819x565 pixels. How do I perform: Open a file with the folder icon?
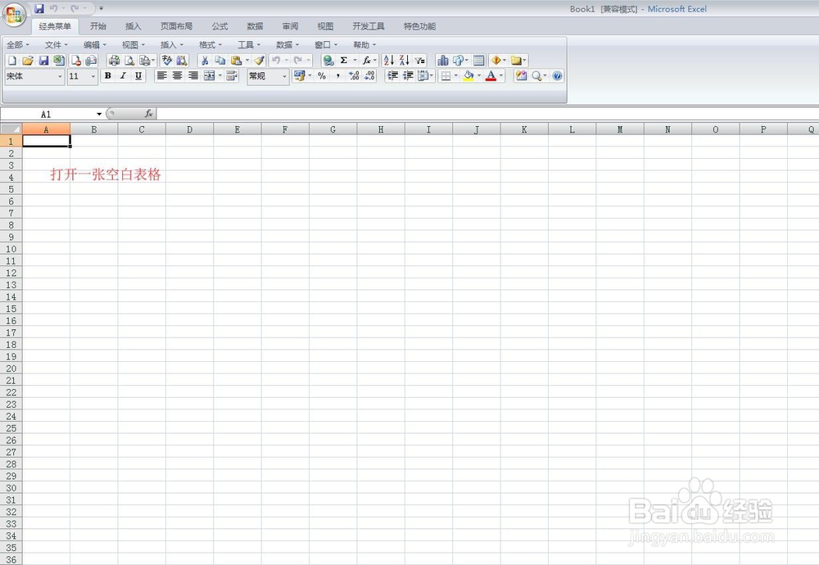pyautogui.click(x=28, y=61)
